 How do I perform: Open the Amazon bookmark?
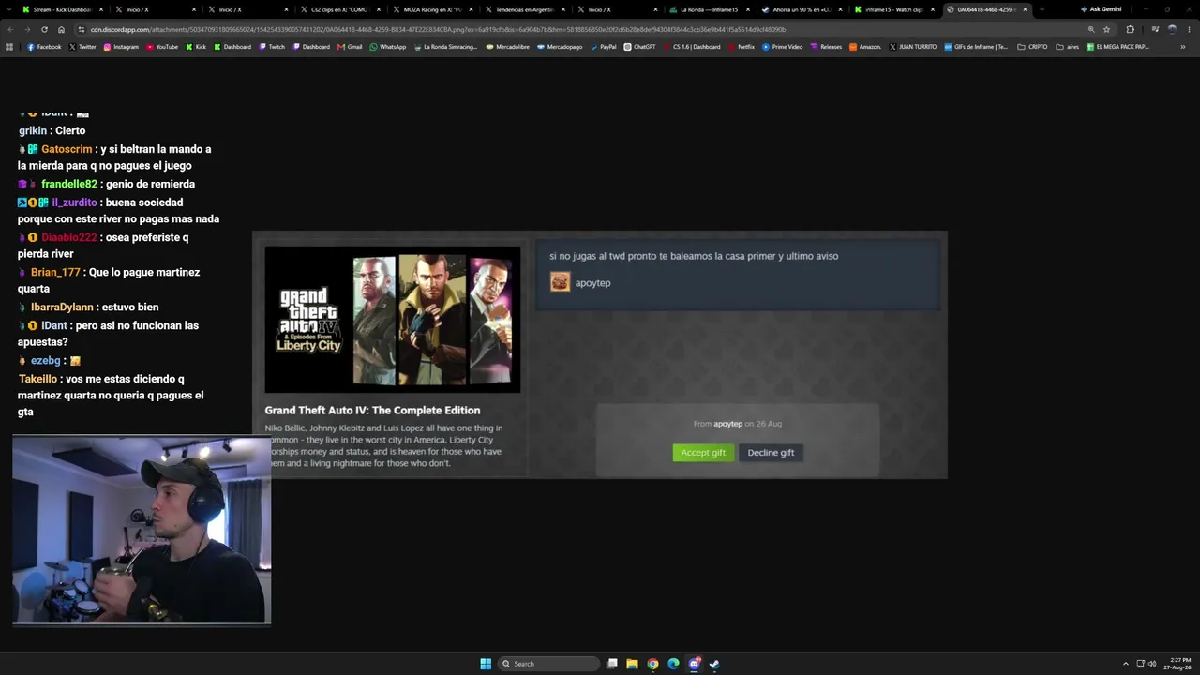(865, 47)
